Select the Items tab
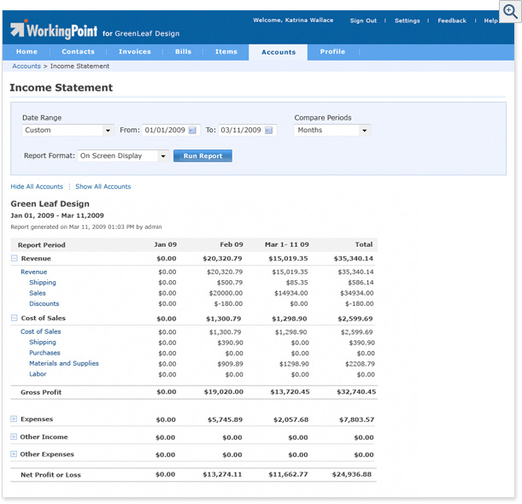Viewport: 522px width, 504px height. pos(226,51)
